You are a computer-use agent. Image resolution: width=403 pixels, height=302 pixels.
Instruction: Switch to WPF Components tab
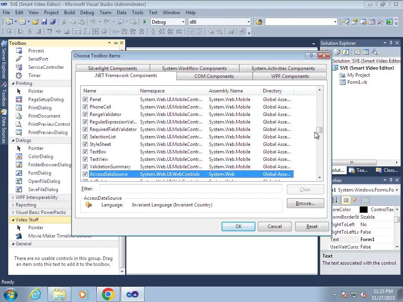(x=290, y=76)
